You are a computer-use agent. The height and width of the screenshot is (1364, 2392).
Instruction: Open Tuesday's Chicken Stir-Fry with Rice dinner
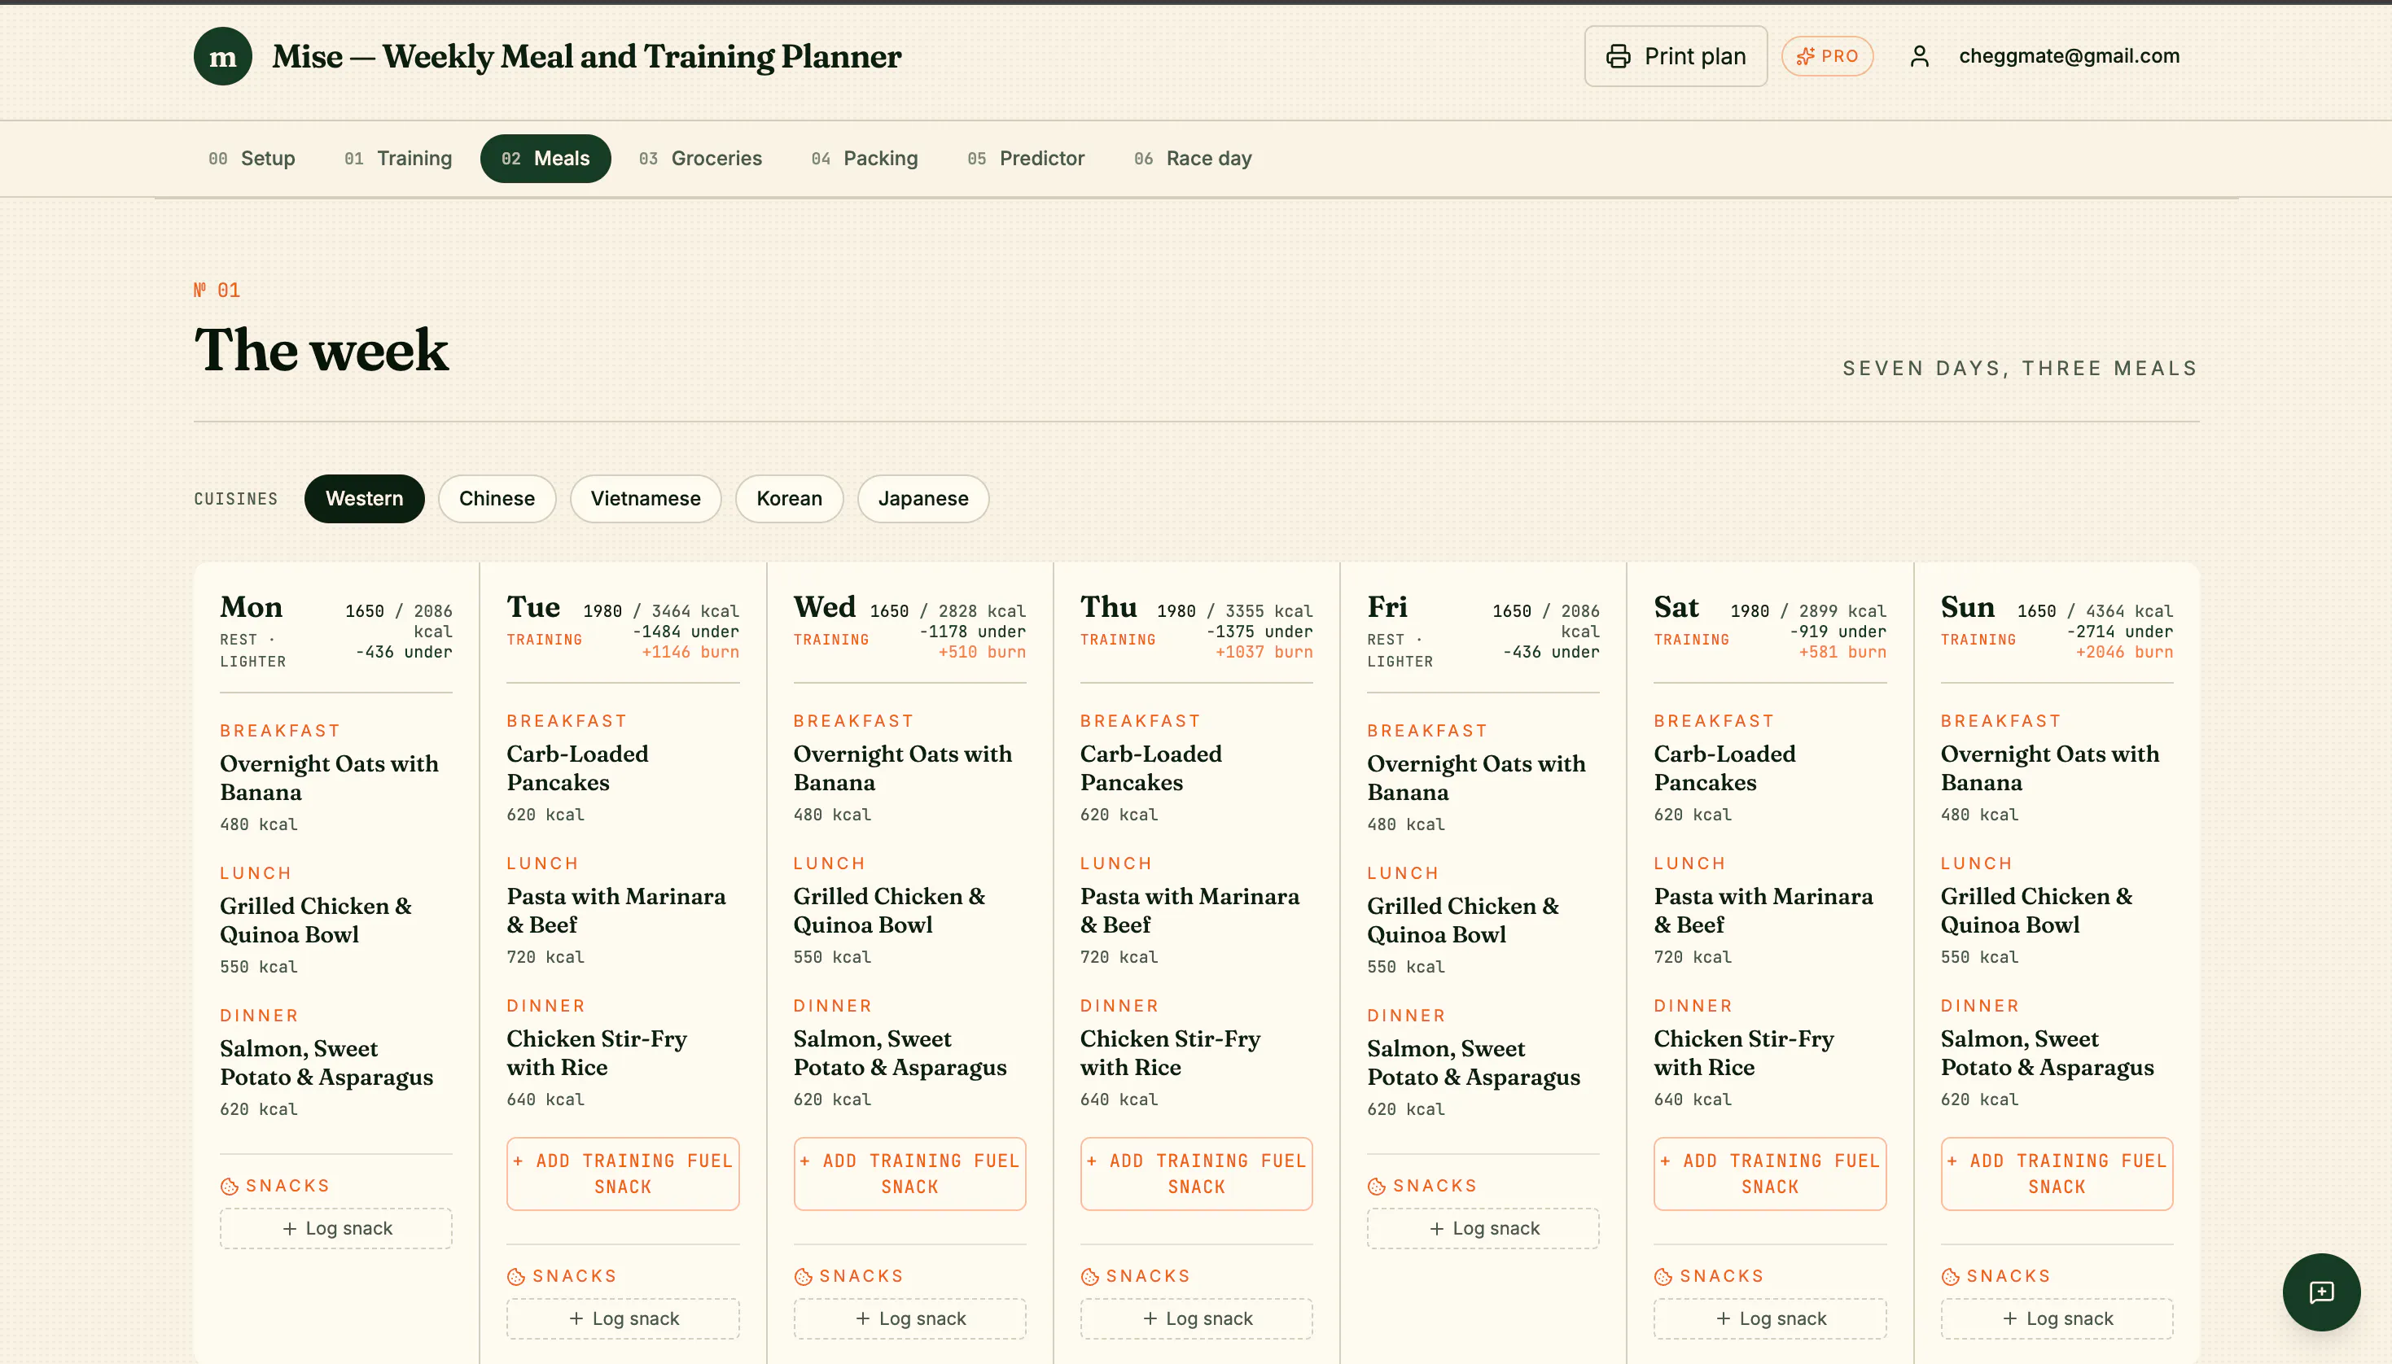click(596, 1053)
